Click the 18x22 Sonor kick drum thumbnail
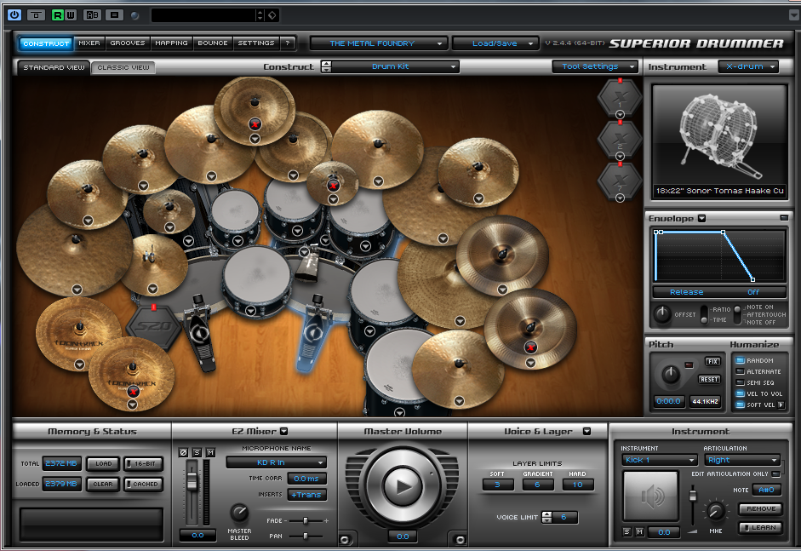Image resolution: width=801 pixels, height=551 pixels. click(719, 135)
